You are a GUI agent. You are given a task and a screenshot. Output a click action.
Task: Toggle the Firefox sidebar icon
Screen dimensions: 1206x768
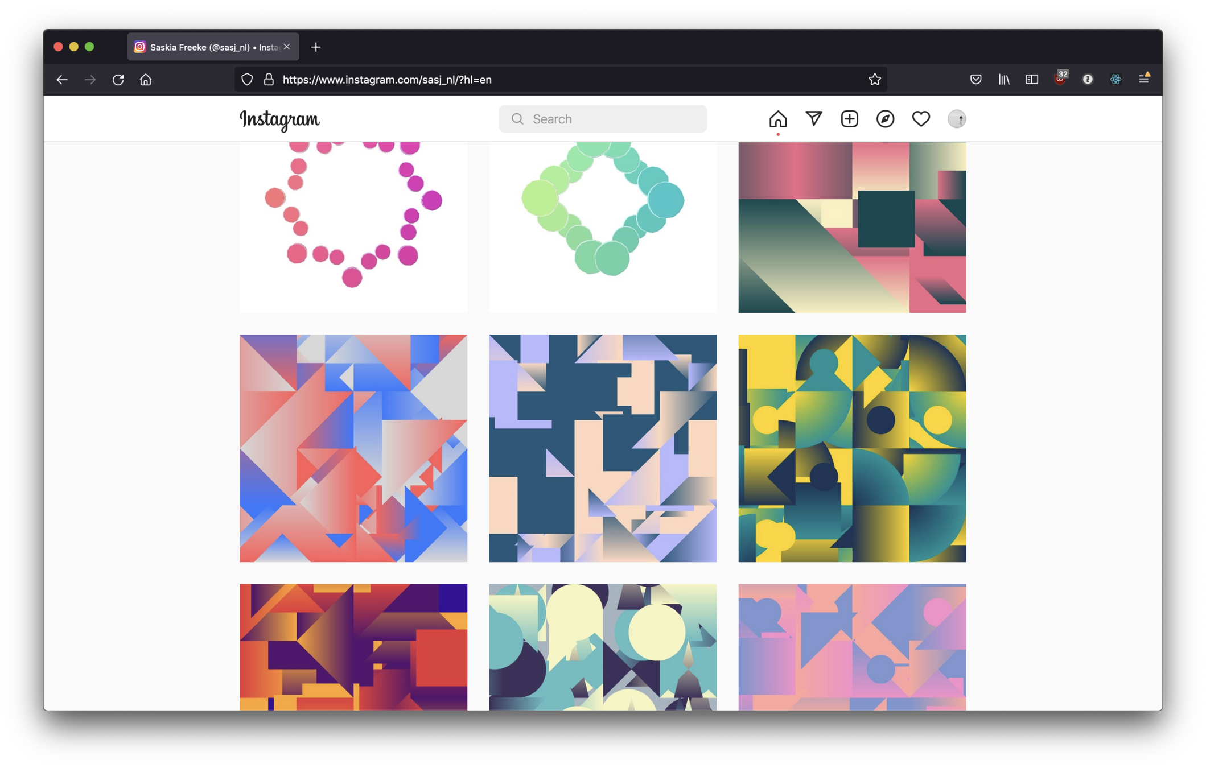pyautogui.click(x=1031, y=80)
